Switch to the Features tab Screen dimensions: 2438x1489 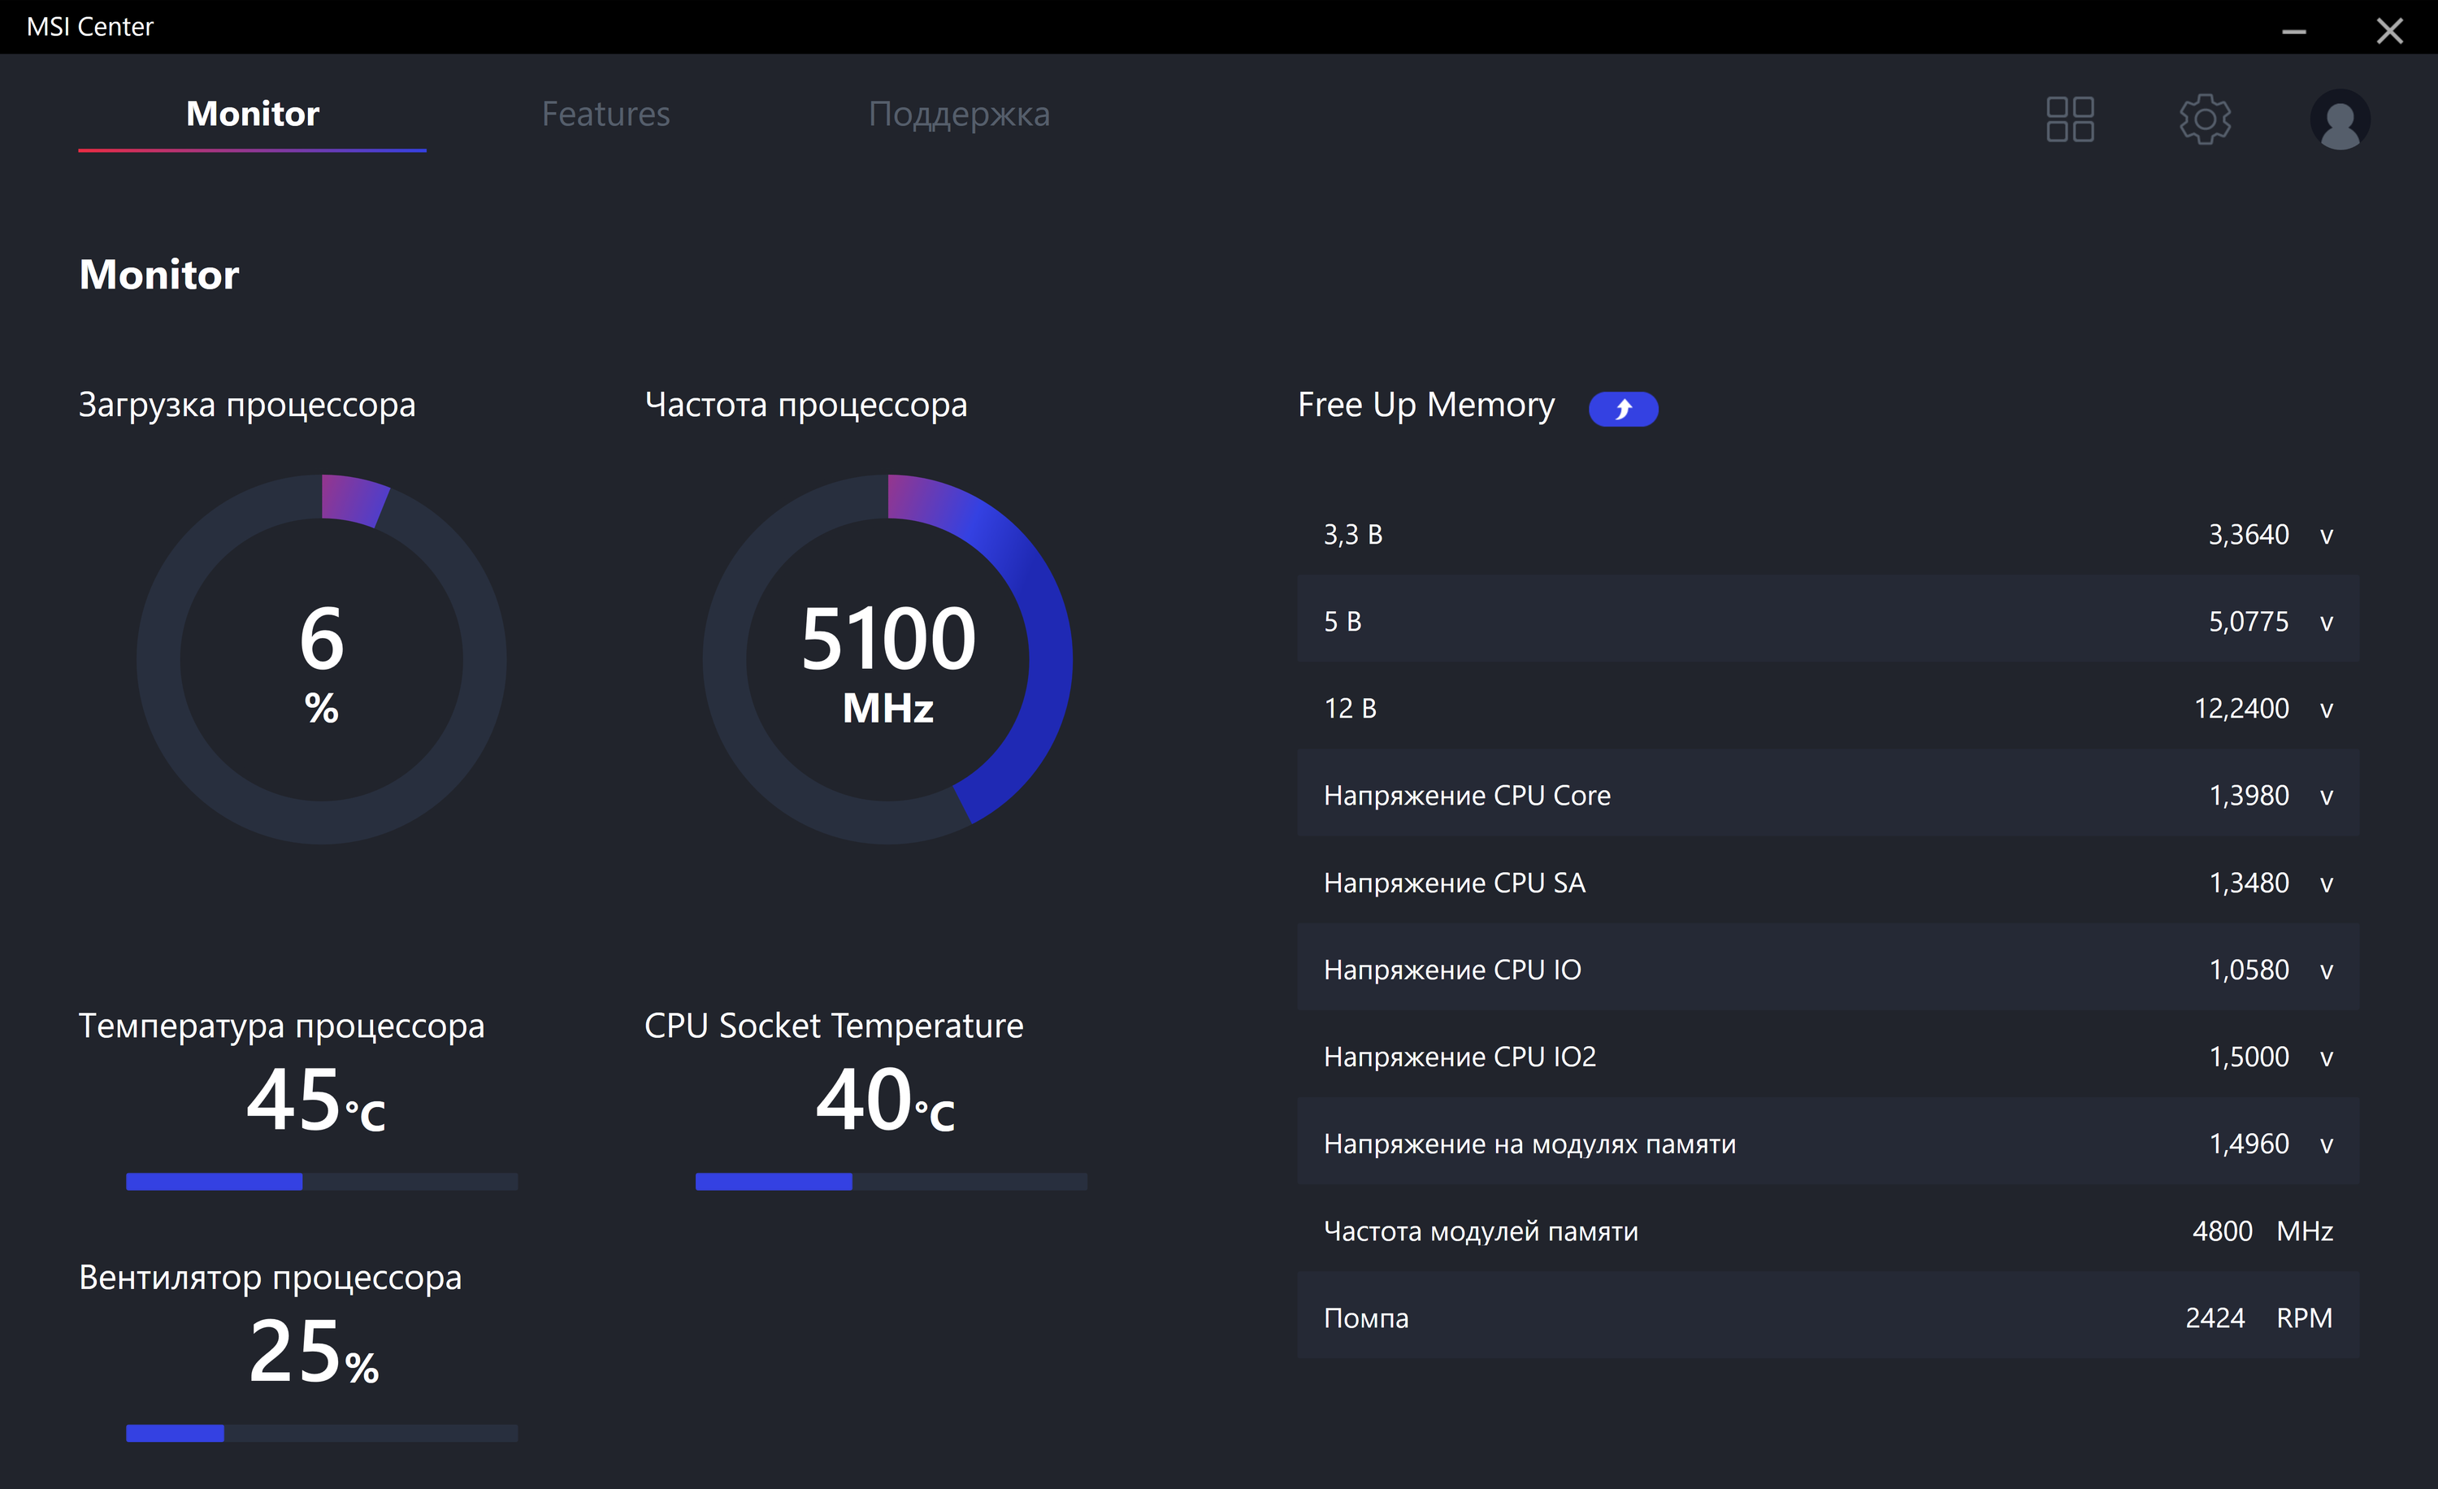(x=605, y=115)
